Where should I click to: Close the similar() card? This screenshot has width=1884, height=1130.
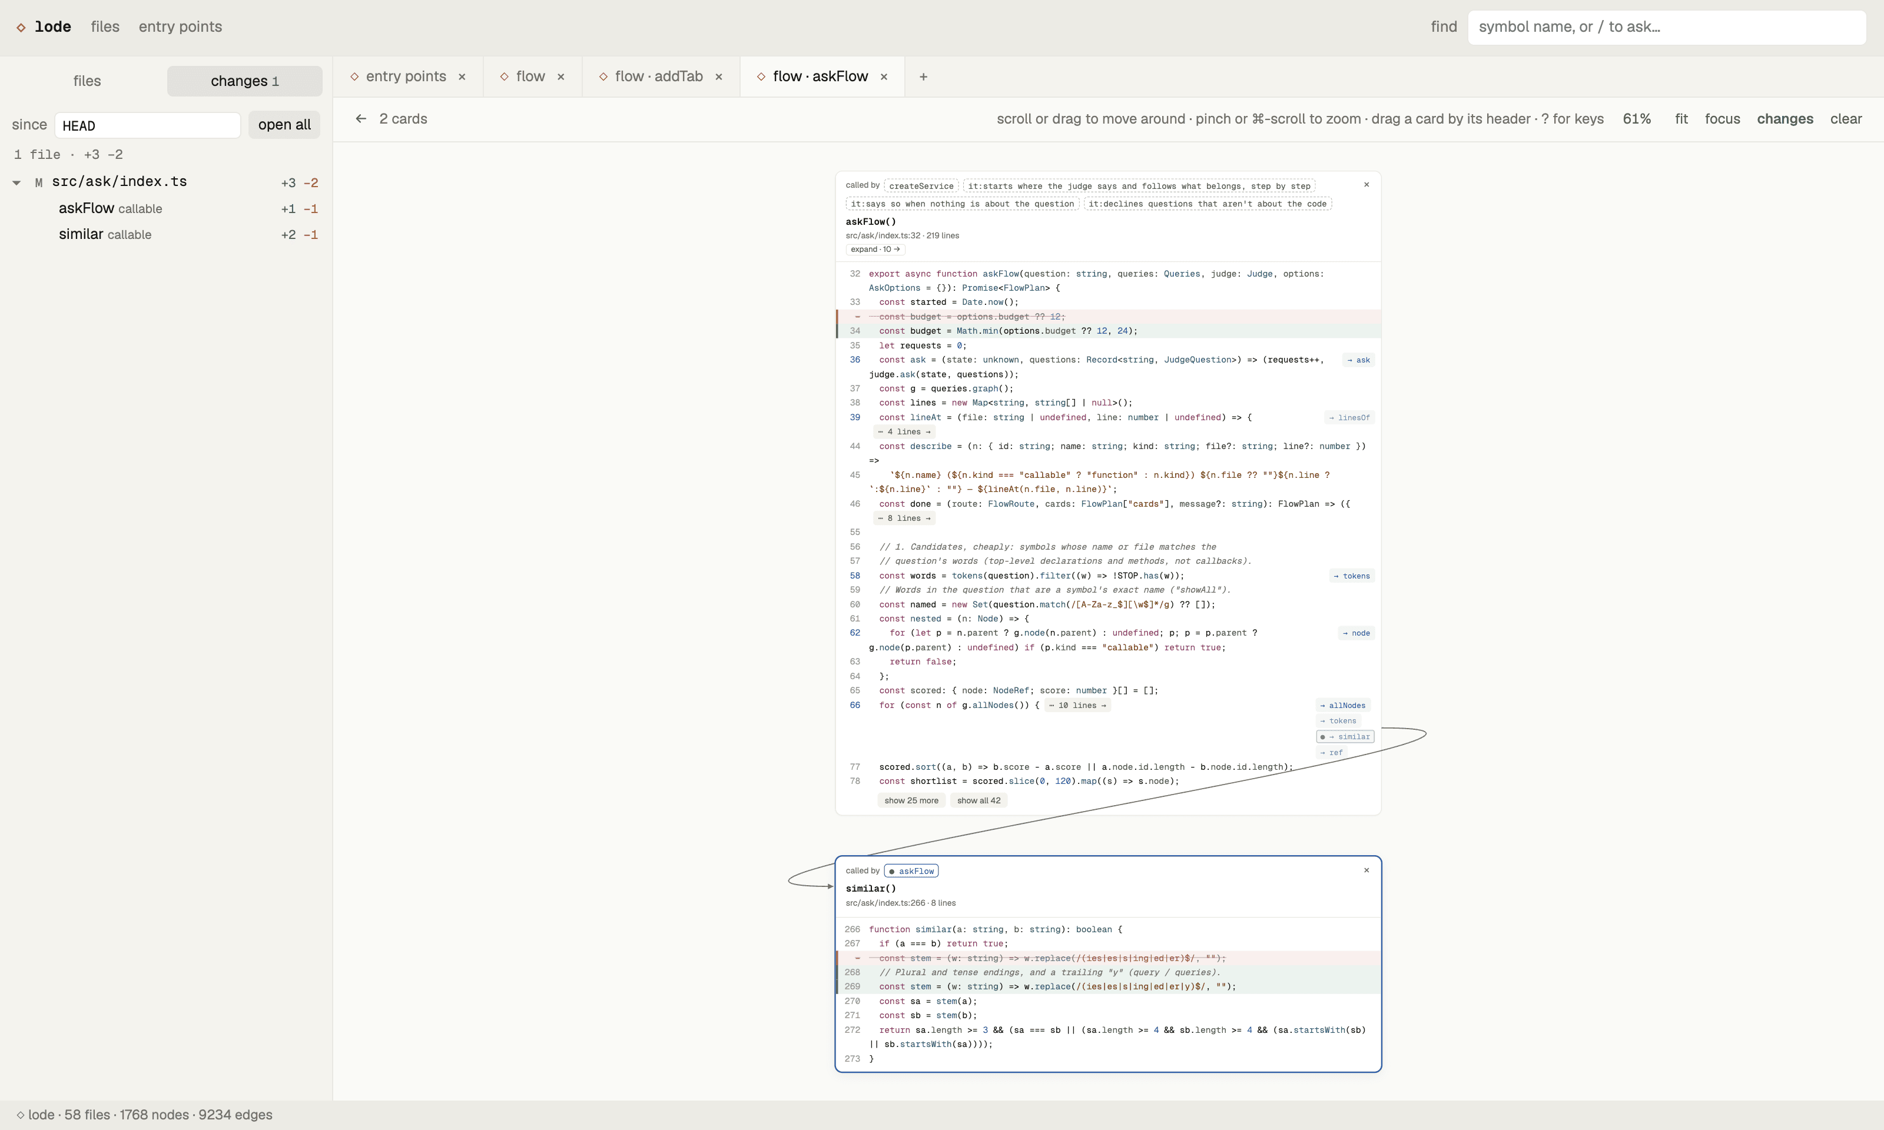(x=1366, y=870)
